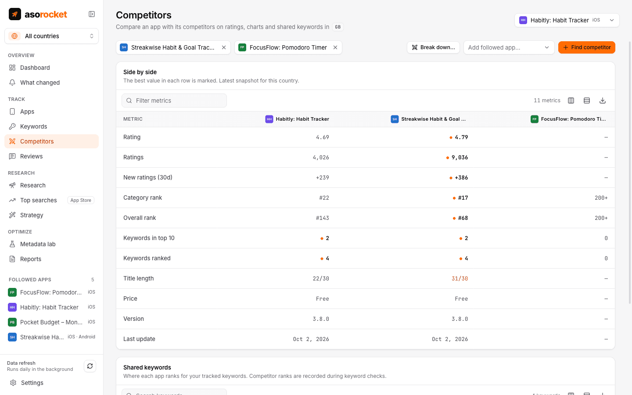Open the Apps section

pyautogui.click(x=51, y=111)
